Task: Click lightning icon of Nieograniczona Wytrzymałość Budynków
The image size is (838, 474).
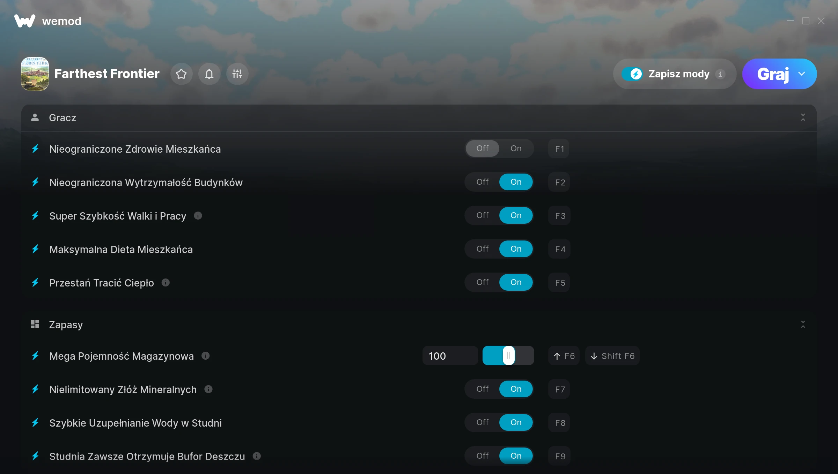Action: click(x=35, y=182)
